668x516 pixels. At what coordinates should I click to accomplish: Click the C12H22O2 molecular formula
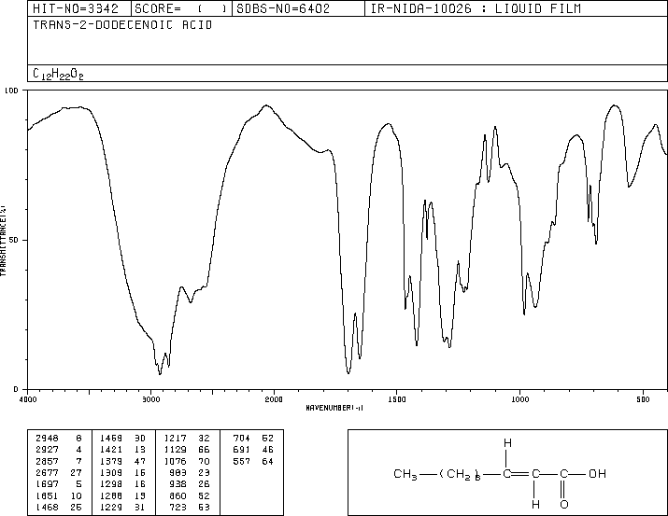(x=58, y=75)
